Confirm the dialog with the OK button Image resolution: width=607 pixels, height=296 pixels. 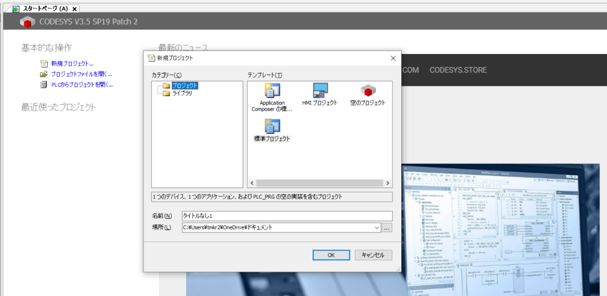pyautogui.click(x=331, y=255)
